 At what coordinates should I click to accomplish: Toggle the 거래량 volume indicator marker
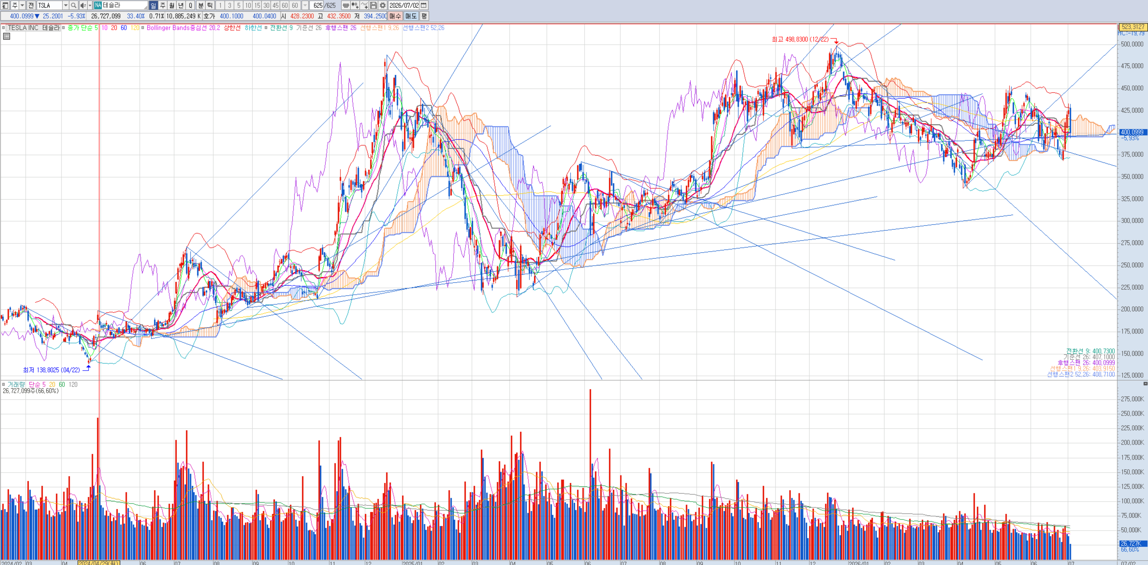[4, 384]
